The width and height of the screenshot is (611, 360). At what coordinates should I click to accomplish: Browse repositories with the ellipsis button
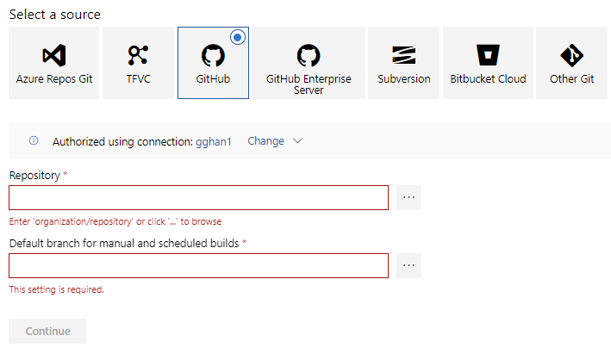(x=409, y=197)
